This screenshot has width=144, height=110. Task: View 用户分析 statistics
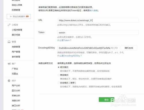16,85
